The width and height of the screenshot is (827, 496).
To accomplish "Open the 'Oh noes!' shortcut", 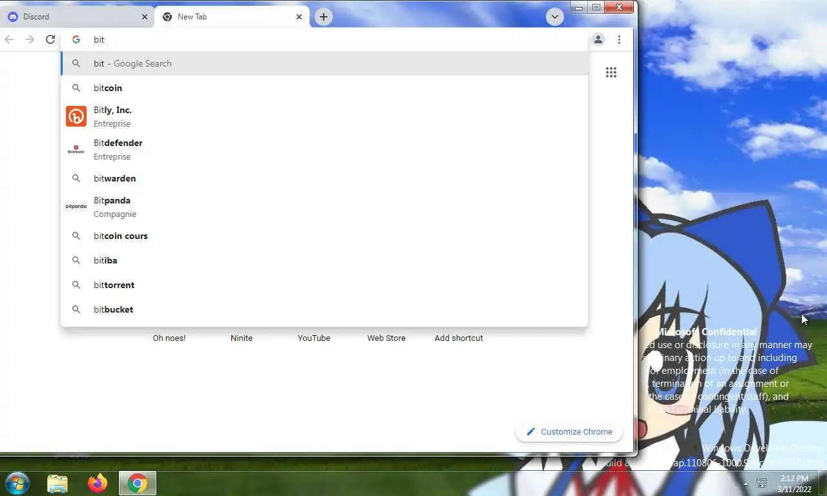I will click(169, 338).
